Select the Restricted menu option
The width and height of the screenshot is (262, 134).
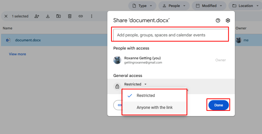(x=154, y=96)
